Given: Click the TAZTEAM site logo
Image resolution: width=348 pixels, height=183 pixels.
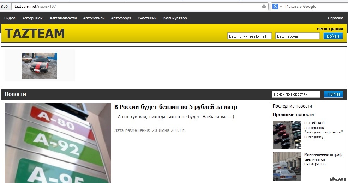Looking at the screenshot, I should coord(35,33).
